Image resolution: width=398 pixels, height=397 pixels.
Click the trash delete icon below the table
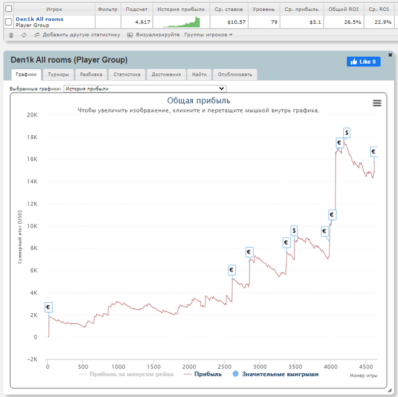click(x=11, y=35)
